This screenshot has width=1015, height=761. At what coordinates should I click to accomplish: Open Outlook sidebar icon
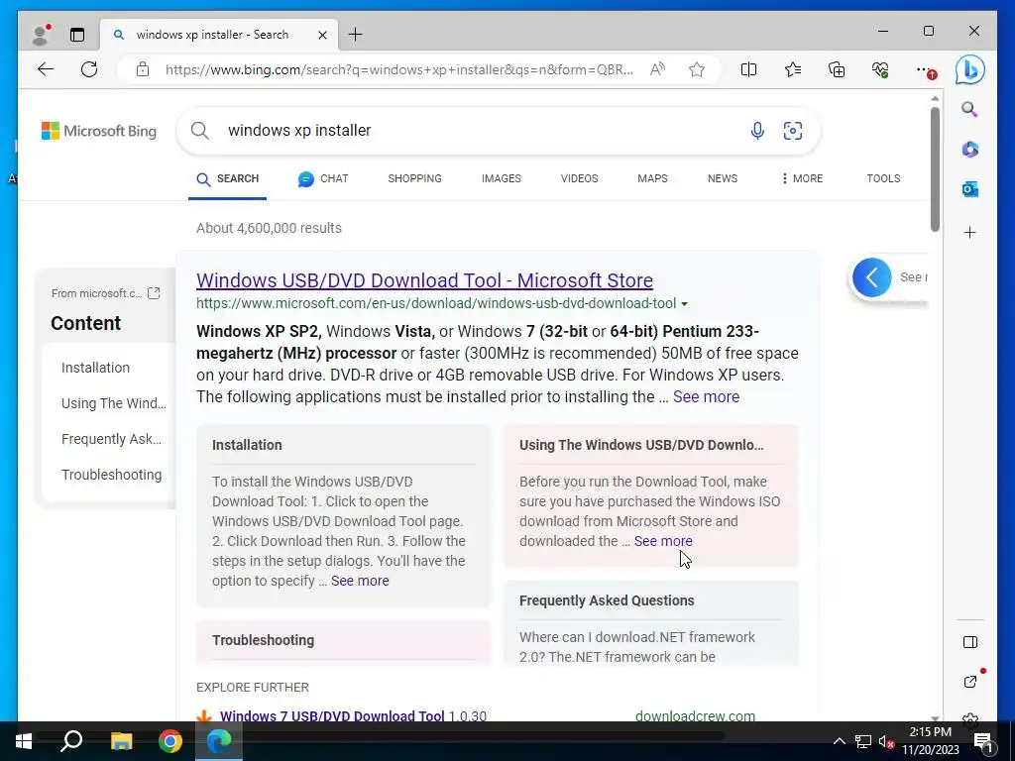(969, 189)
